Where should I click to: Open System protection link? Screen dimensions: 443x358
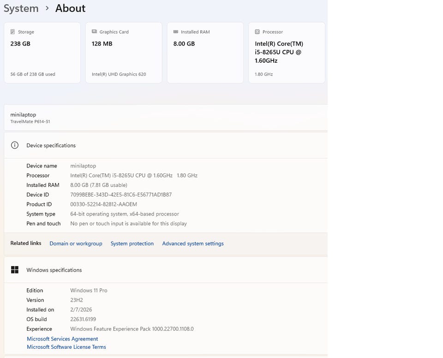(132, 244)
